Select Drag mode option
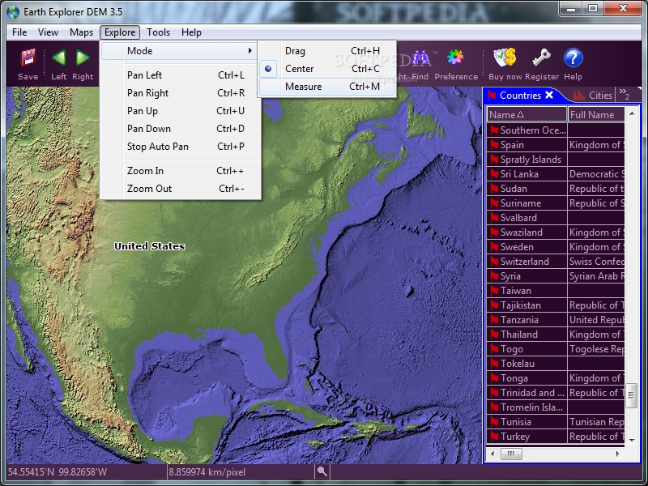Image resolution: width=648 pixels, height=486 pixels. (327, 51)
